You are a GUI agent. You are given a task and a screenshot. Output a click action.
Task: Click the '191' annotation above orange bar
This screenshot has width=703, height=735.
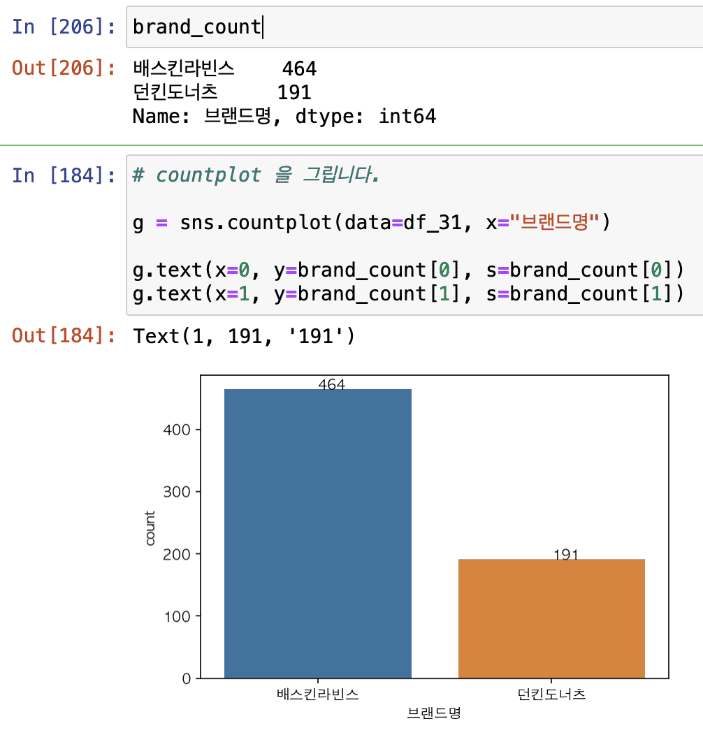click(566, 555)
